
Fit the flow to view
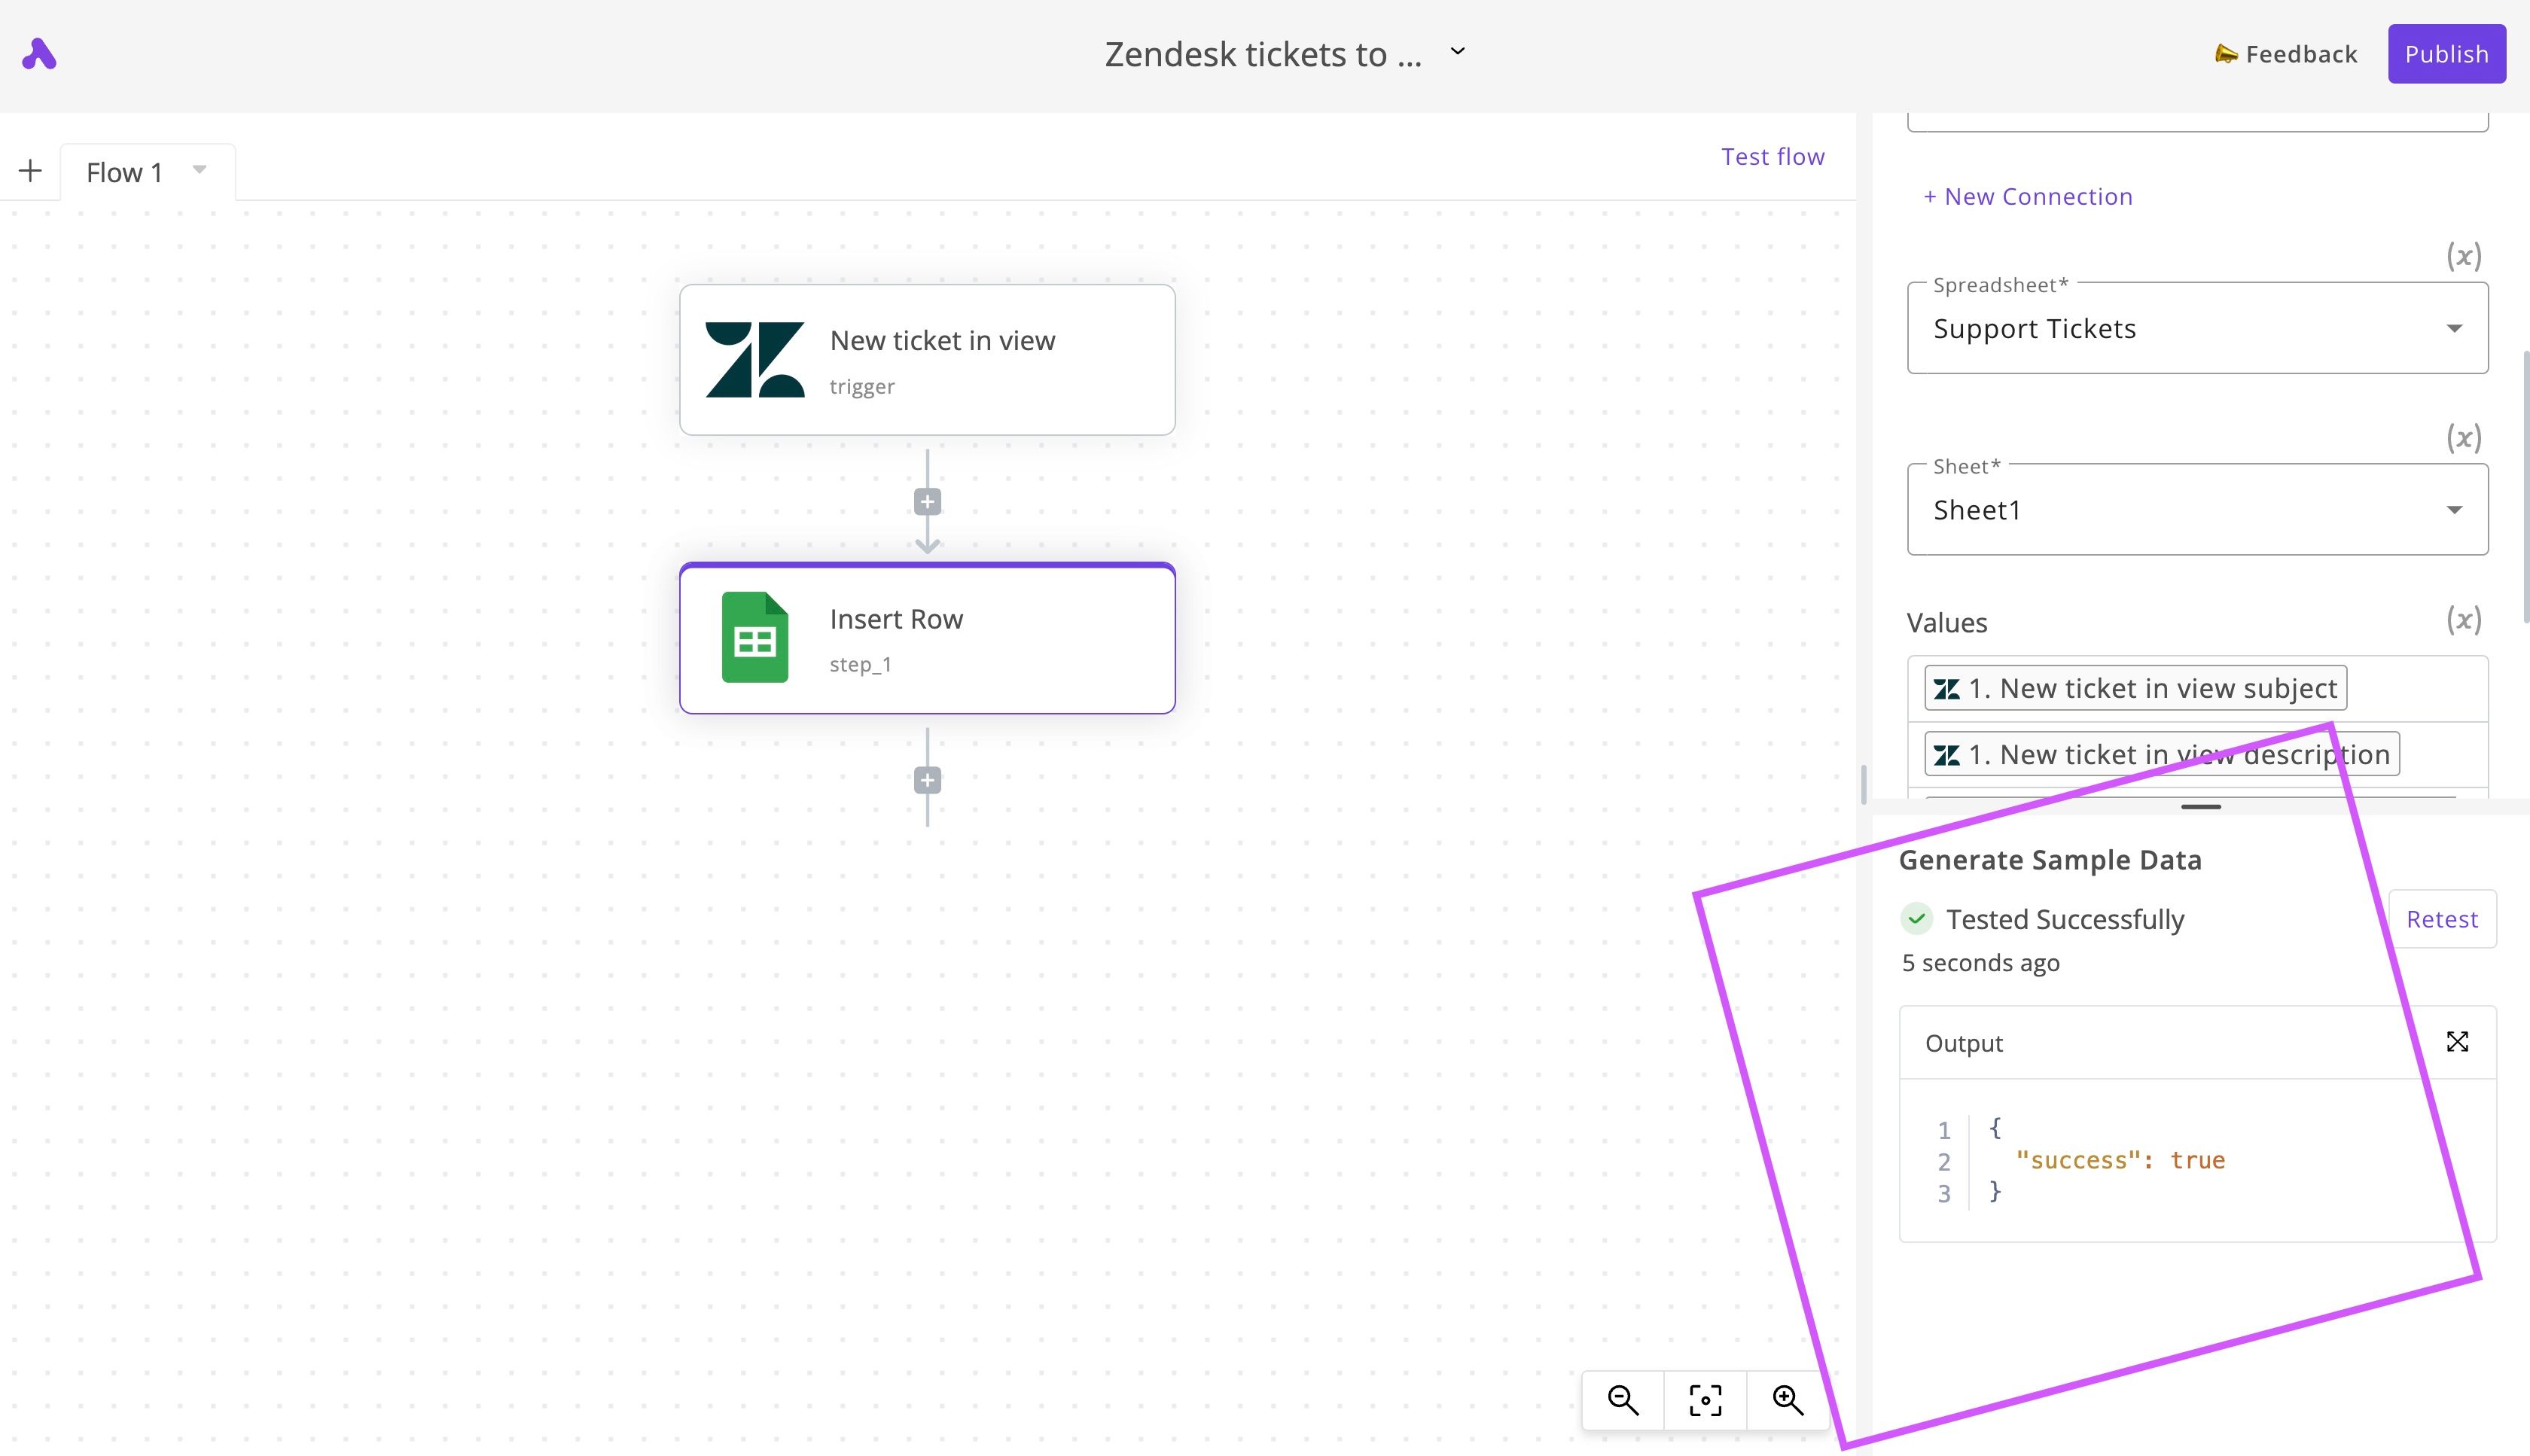click(1705, 1400)
